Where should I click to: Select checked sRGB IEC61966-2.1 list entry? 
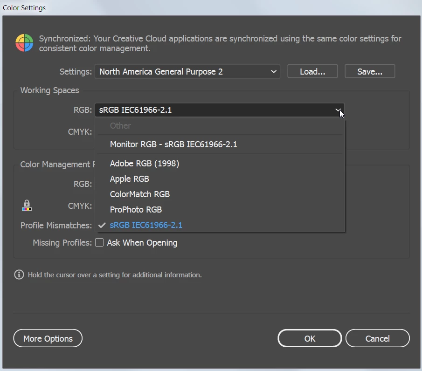(220, 225)
